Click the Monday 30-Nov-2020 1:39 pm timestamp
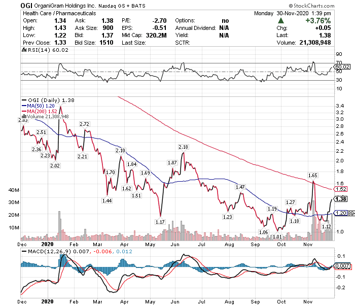 tap(293, 13)
